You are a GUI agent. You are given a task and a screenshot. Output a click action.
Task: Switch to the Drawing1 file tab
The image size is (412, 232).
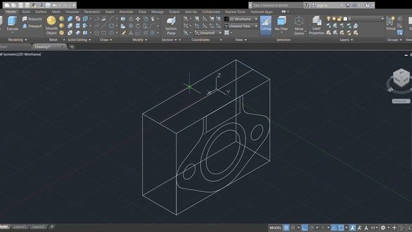[x=49, y=47]
